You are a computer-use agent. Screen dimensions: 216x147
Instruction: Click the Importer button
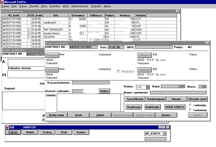point(144,70)
